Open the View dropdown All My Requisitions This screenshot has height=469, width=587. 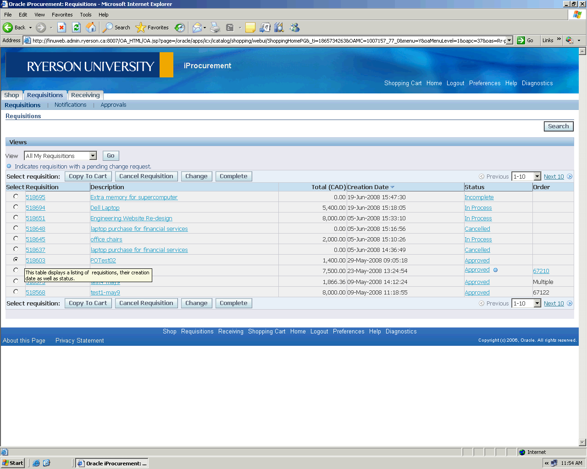[x=93, y=156]
